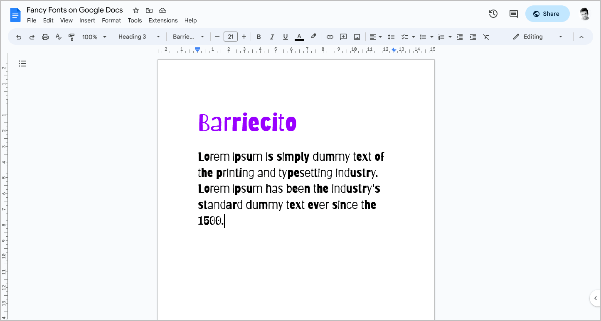601x321 pixels.
Task: Open the Format menu
Action: point(111,20)
